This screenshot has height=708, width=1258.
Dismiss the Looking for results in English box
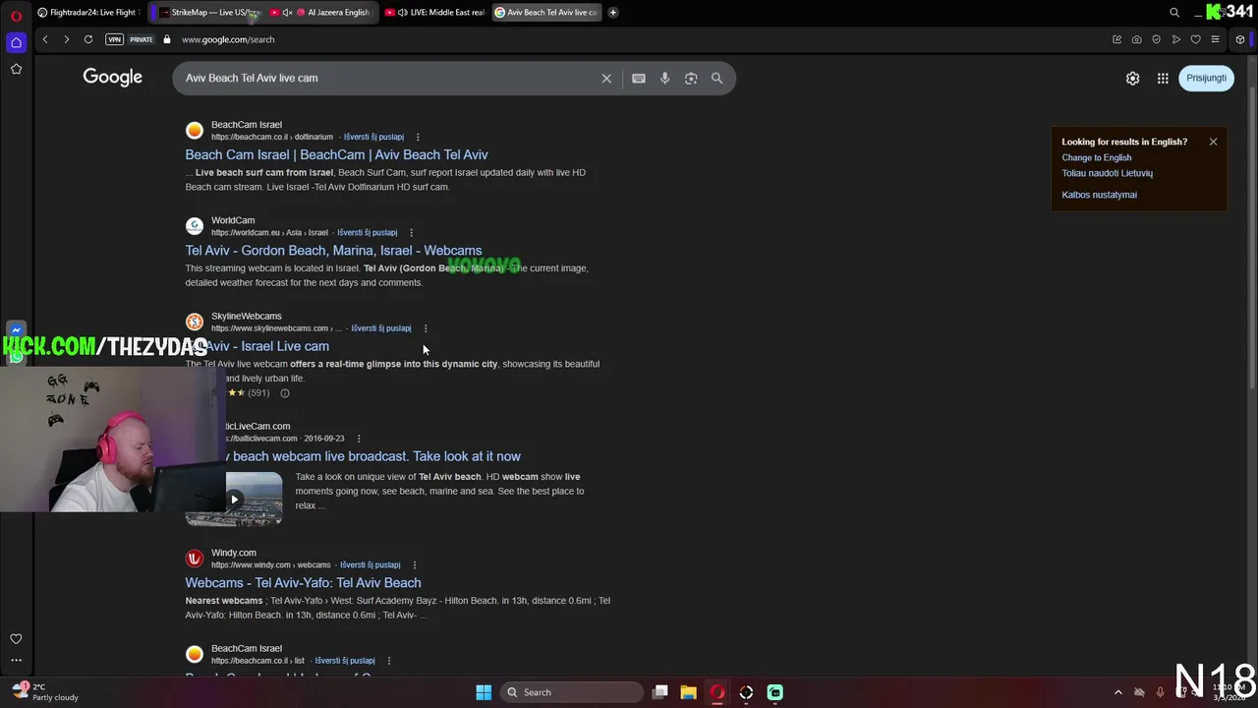point(1213,142)
